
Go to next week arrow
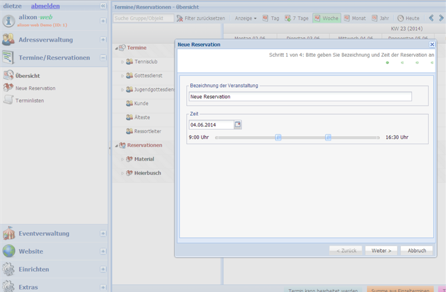(x=441, y=18)
